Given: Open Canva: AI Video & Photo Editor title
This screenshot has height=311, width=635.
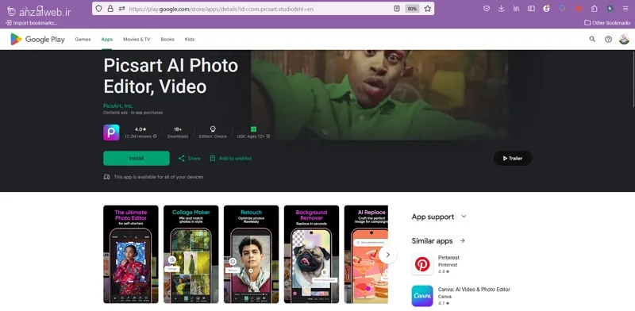Looking at the screenshot, I should (x=474, y=290).
